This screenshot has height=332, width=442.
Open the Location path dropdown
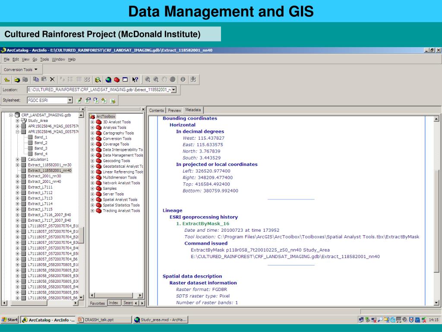click(174, 90)
